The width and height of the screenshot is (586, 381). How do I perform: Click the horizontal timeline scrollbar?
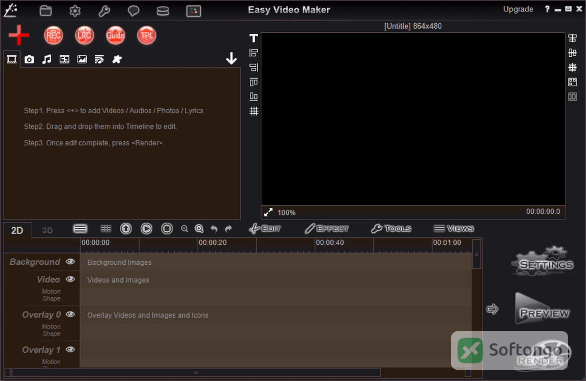(196, 372)
